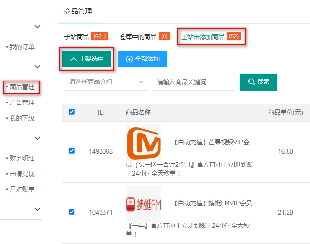Click the (0) count badge
Viewport: 310px width, 244px height.
(x=165, y=36)
